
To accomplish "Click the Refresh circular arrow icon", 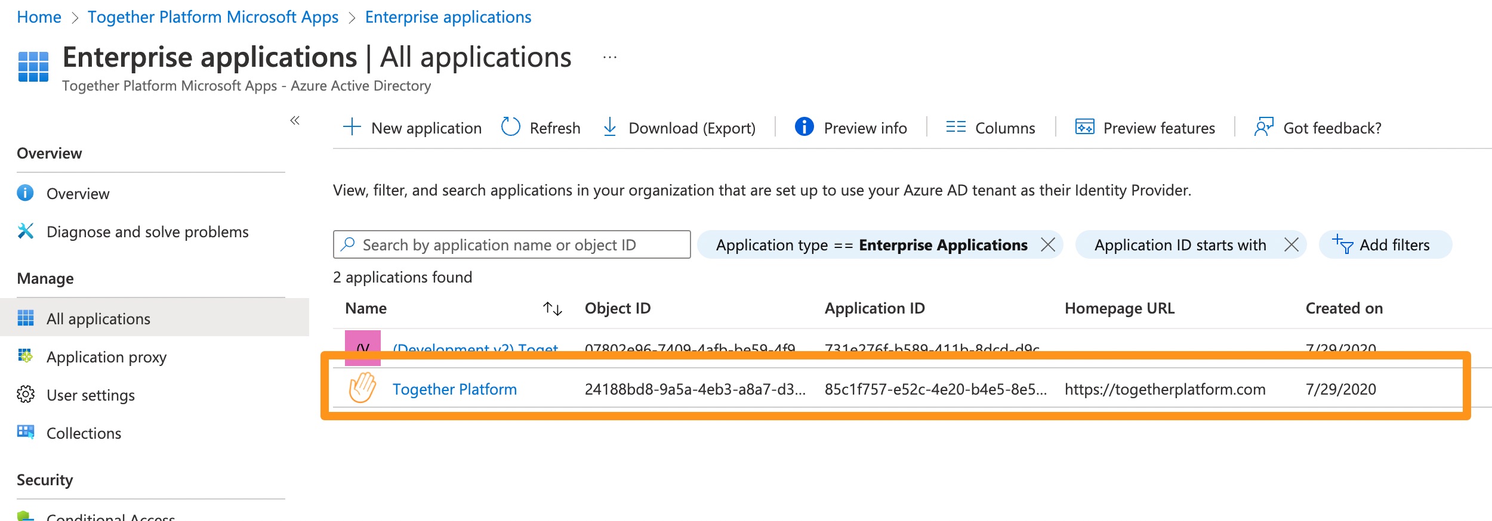I will pyautogui.click(x=510, y=127).
